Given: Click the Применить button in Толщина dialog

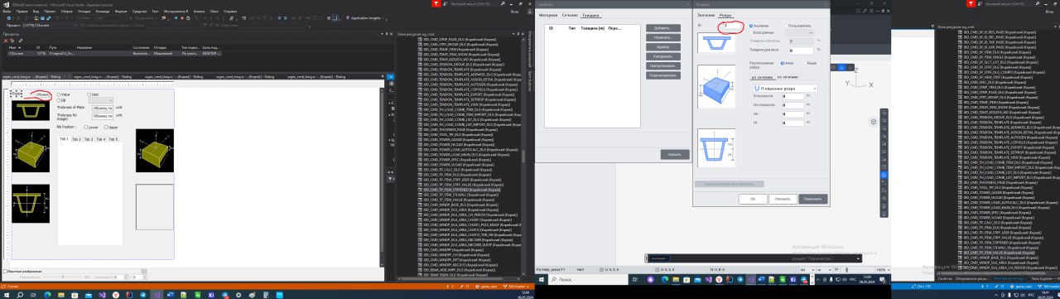Looking at the screenshot, I should (812, 199).
